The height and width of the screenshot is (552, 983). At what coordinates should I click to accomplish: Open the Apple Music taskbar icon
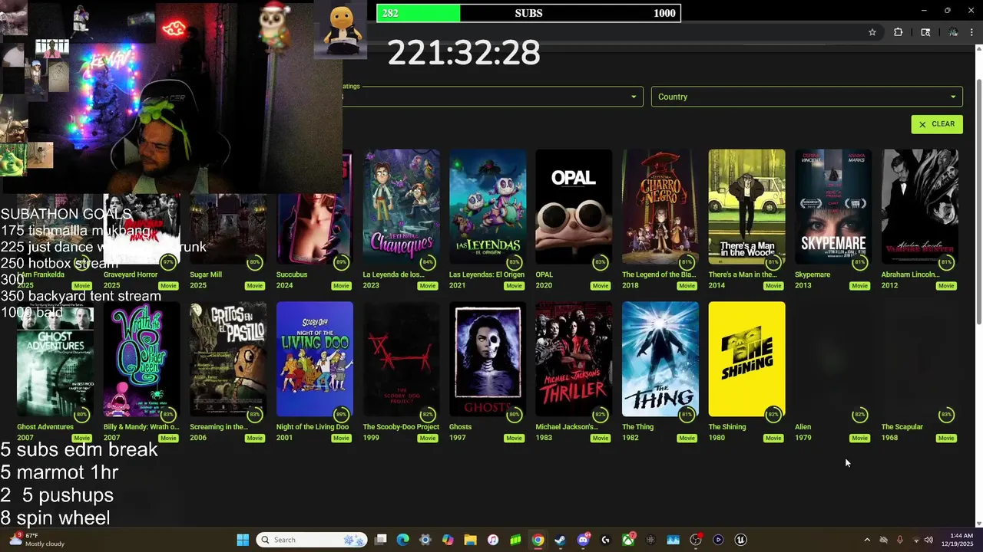[493, 540]
